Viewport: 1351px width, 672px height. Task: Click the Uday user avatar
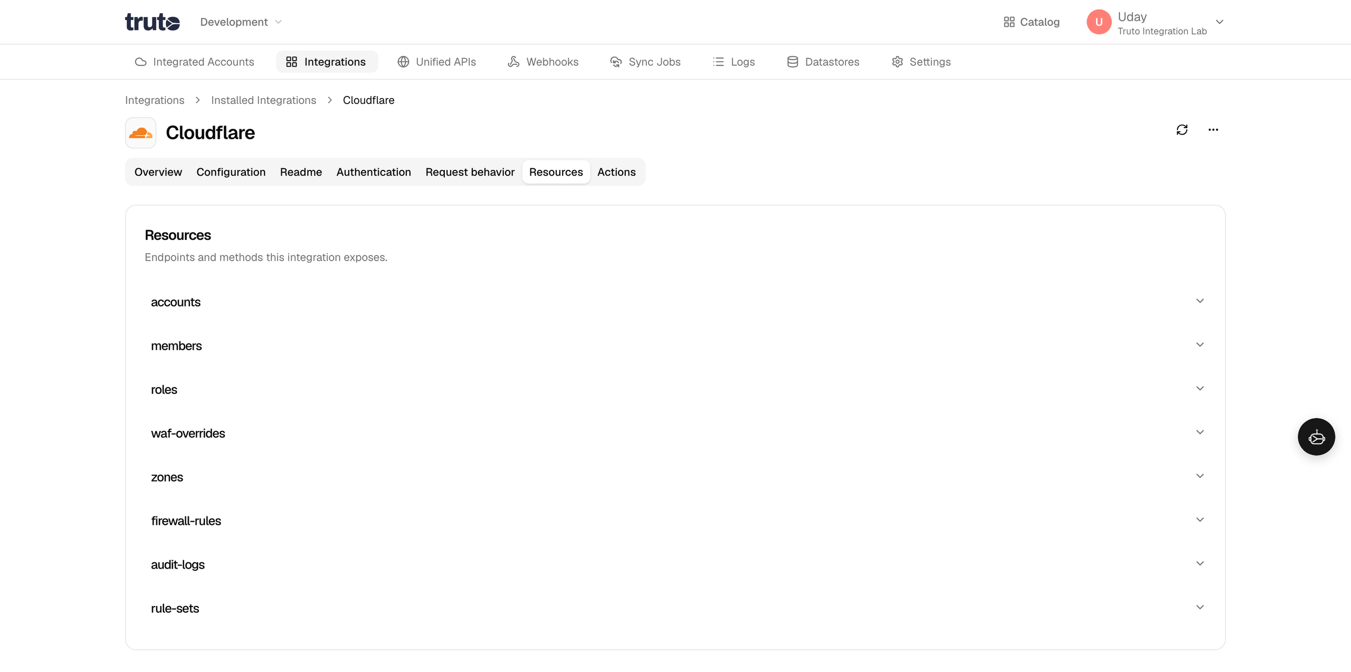tap(1099, 22)
